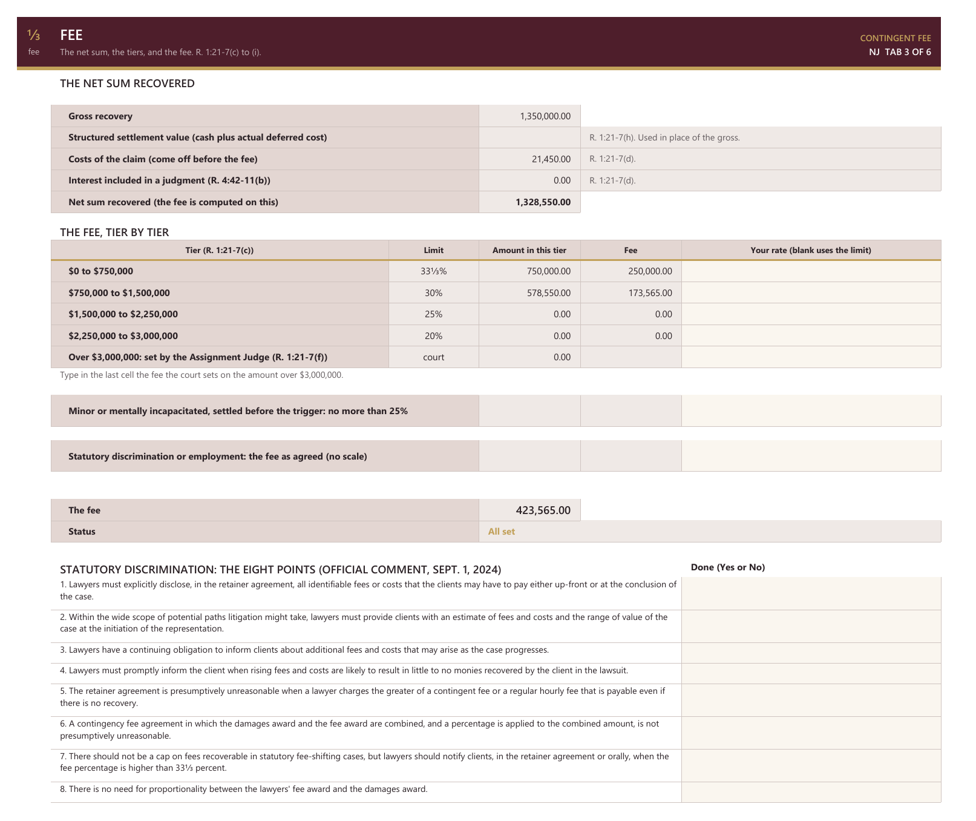Click the Amount in this tier column header
976x821 pixels.
(x=529, y=250)
